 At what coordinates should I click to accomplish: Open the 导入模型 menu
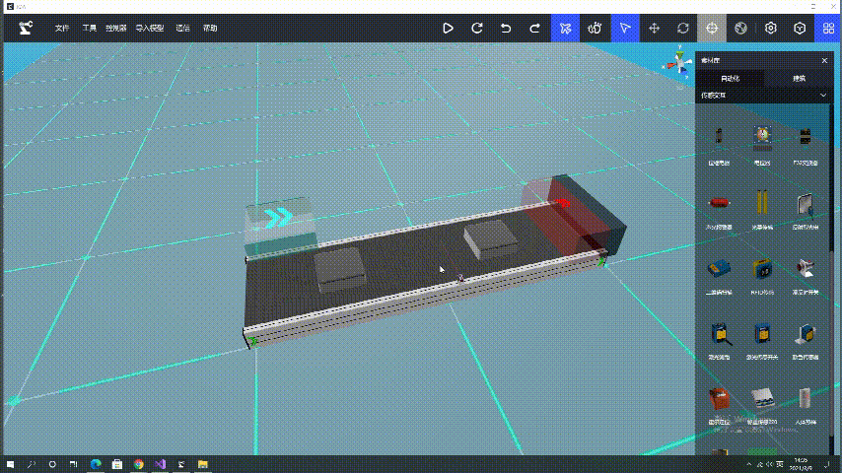click(x=149, y=28)
